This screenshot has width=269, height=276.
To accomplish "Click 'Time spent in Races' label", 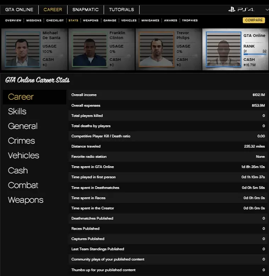I will click(88, 198).
